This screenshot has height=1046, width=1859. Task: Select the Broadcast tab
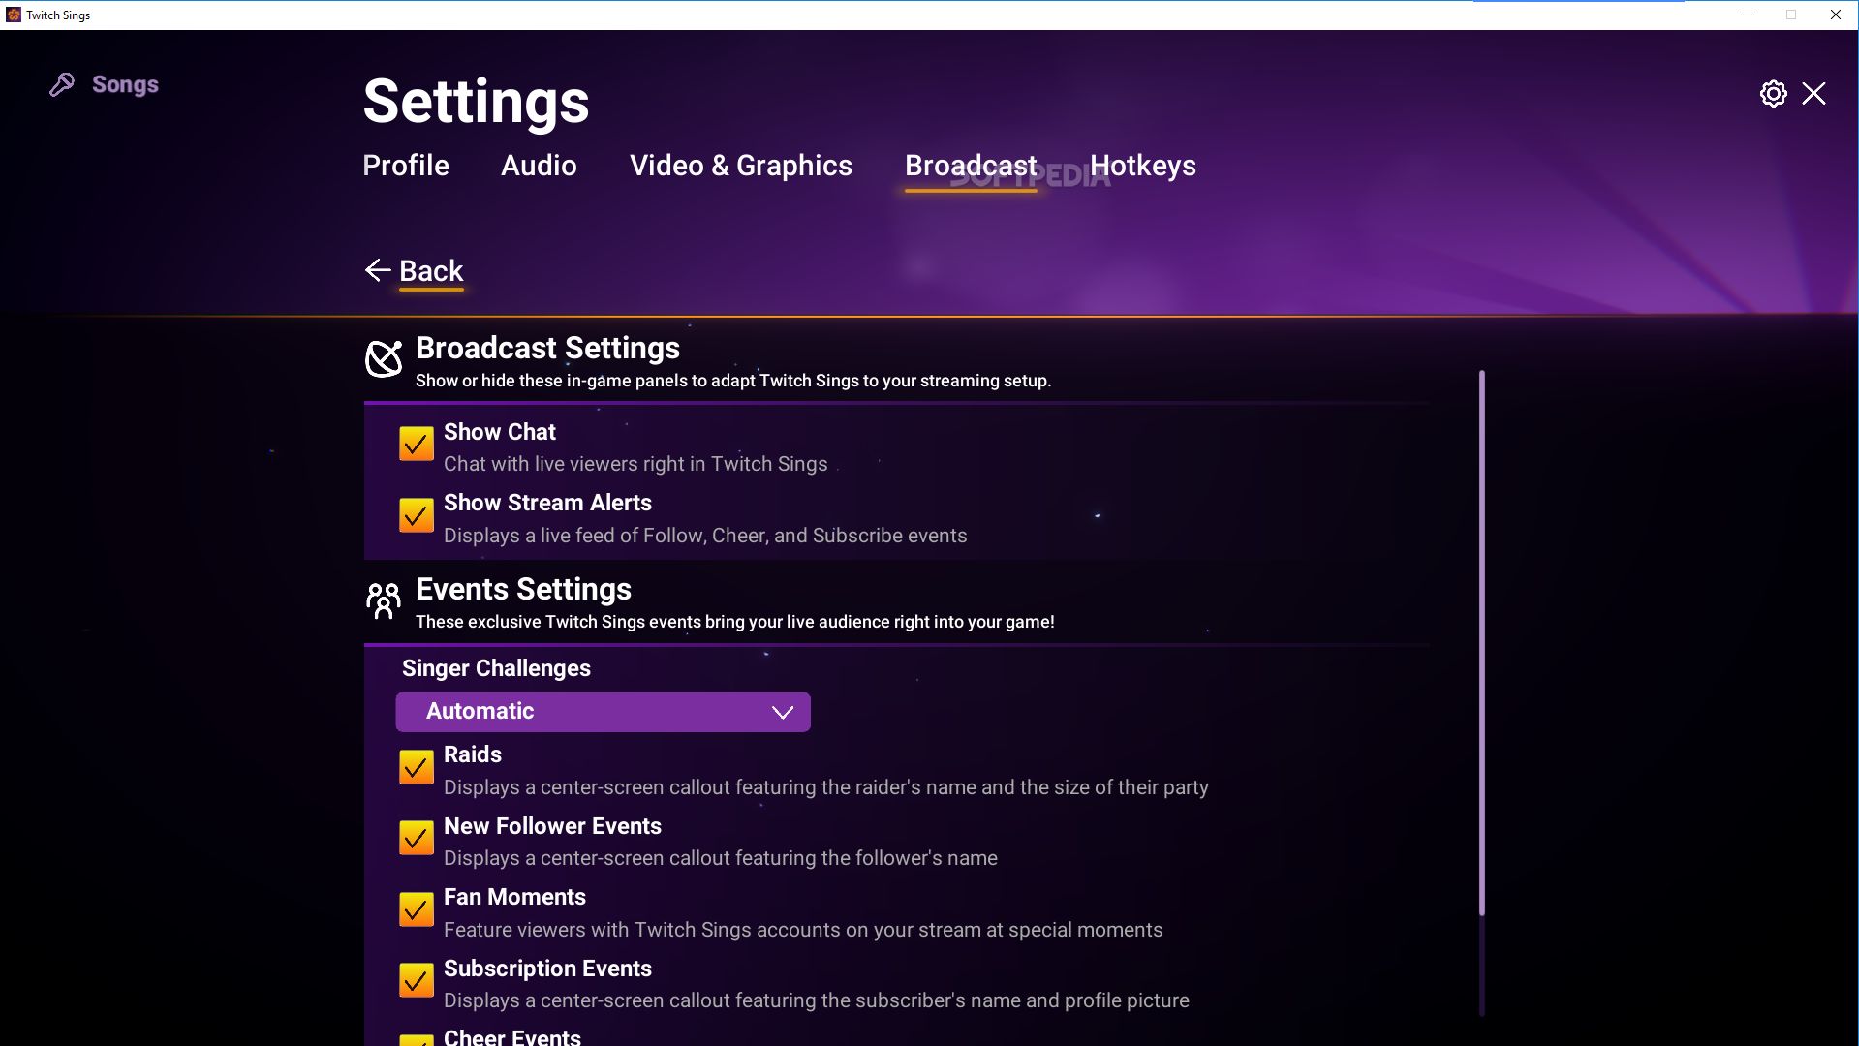click(971, 166)
